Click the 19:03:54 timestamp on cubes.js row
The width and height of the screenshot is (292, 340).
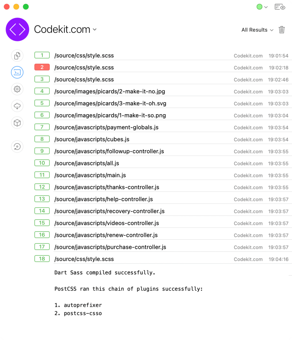point(278,140)
